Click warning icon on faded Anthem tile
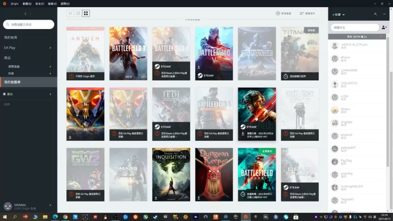This screenshot has width=393, height=221. click(114, 134)
